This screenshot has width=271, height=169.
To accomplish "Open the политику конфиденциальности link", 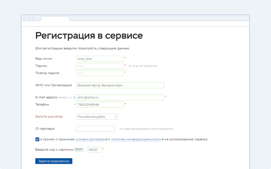I will pos(136,139).
